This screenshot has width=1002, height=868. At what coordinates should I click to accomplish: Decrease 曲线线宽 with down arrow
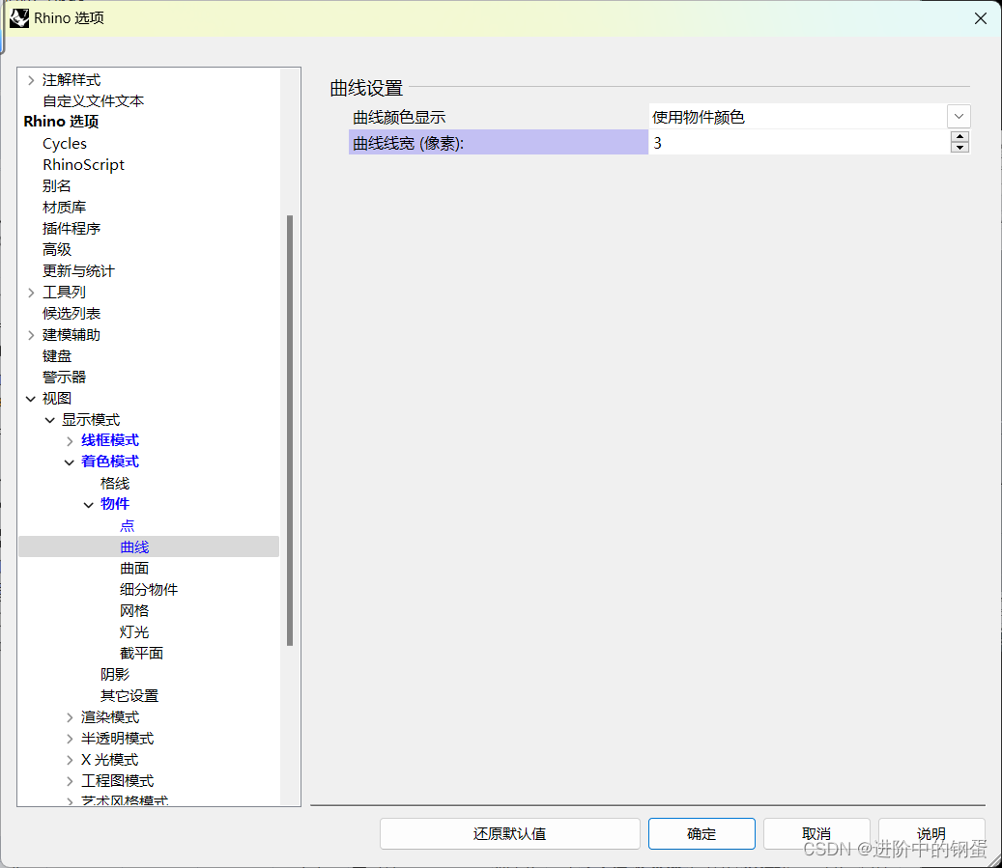pos(959,148)
